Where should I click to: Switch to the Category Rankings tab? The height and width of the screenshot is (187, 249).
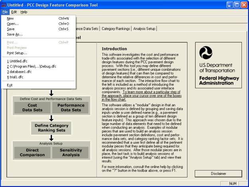(116, 29)
